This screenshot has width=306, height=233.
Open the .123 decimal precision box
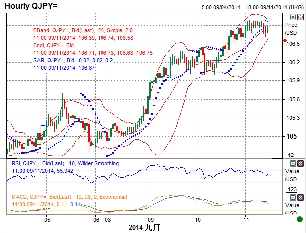[x=290, y=190]
